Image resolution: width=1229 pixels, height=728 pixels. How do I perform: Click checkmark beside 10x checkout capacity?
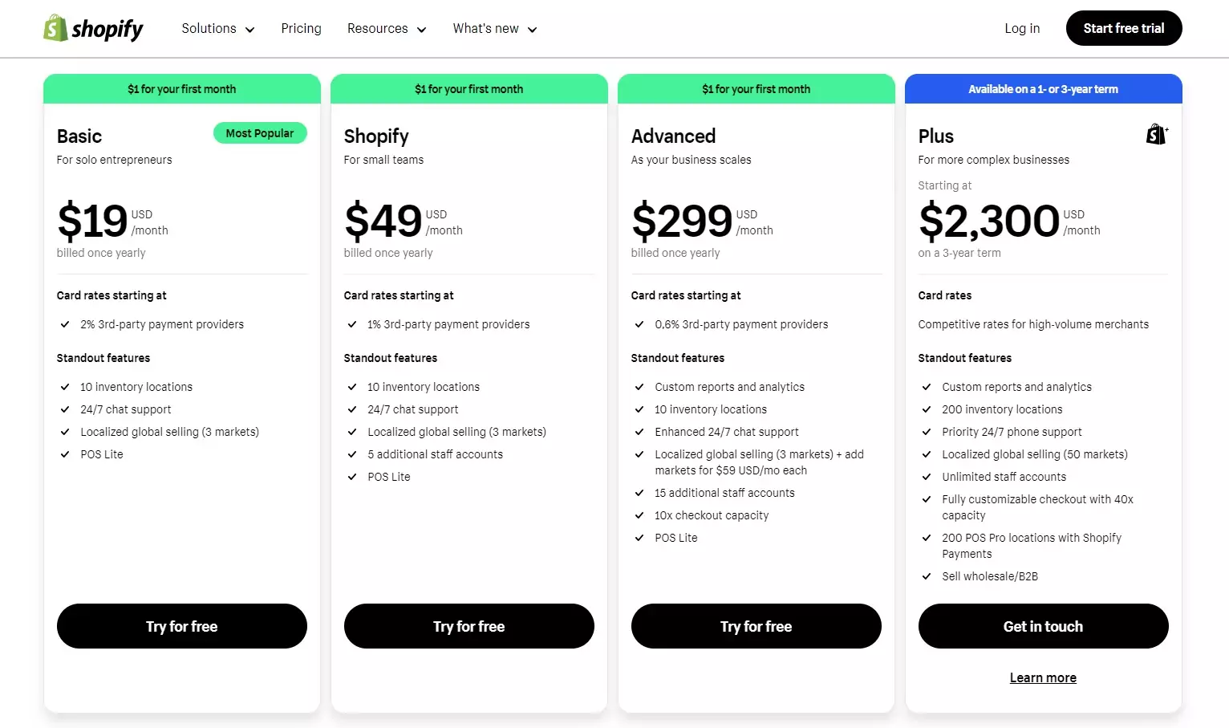coord(639,515)
